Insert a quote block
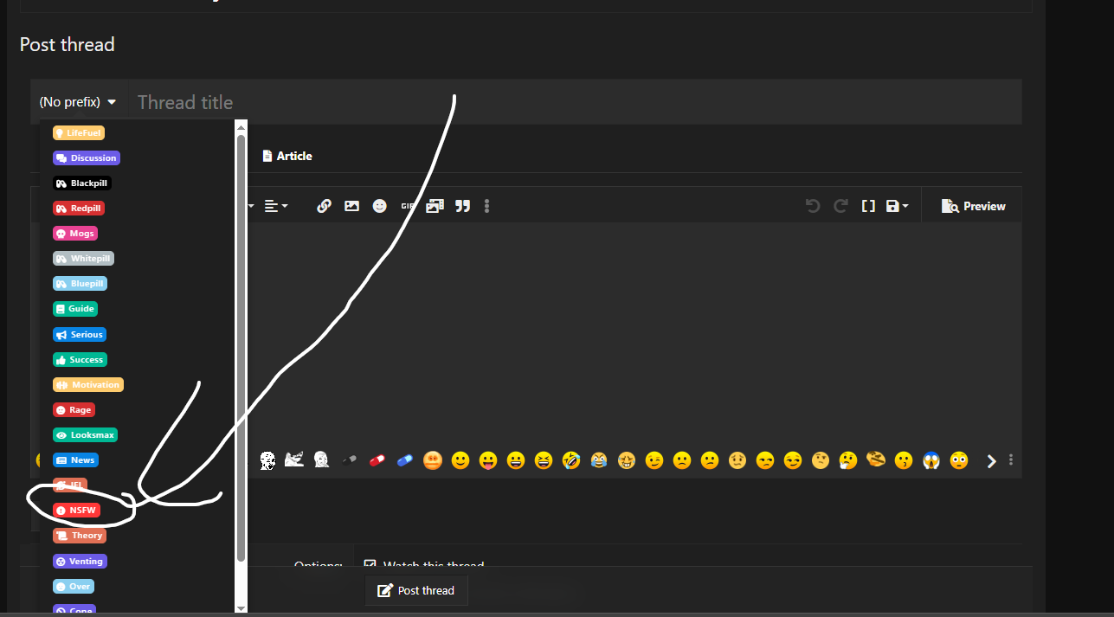Image resolution: width=1114 pixels, height=617 pixels. click(463, 206)
